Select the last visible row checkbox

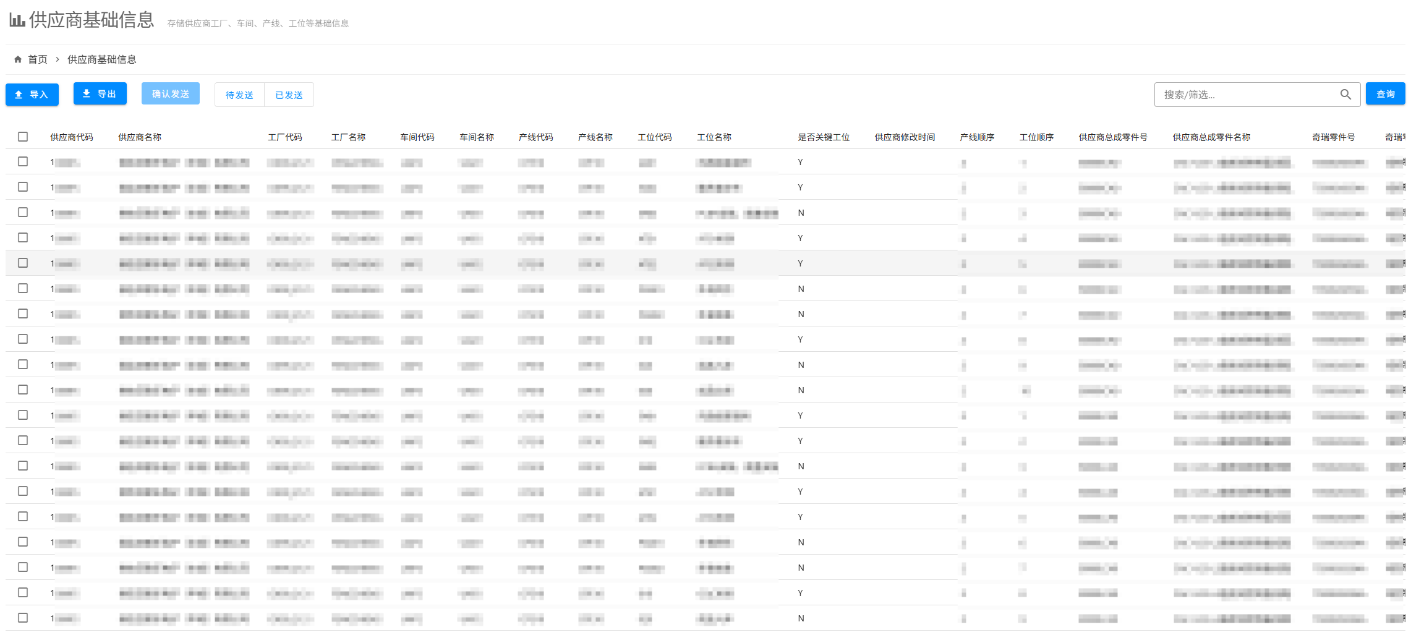pyautogui.click(x=23, y=618)
